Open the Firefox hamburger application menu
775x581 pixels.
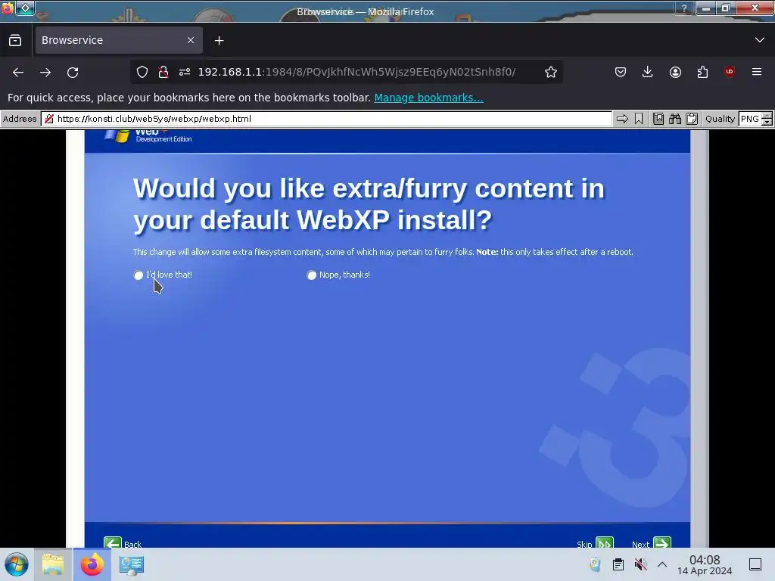click(x=757, y=72)
